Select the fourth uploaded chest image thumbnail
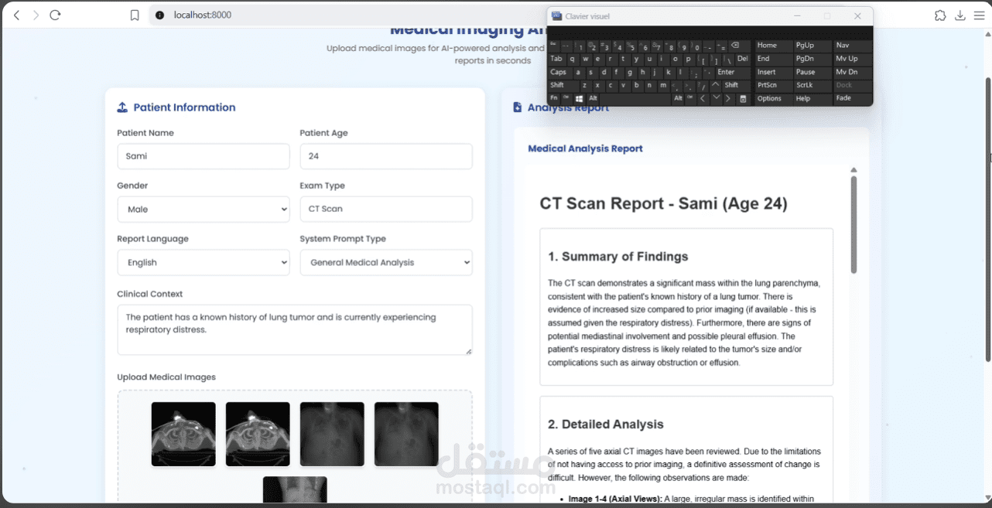Viewport: 992px width, 508px height. 406,434
